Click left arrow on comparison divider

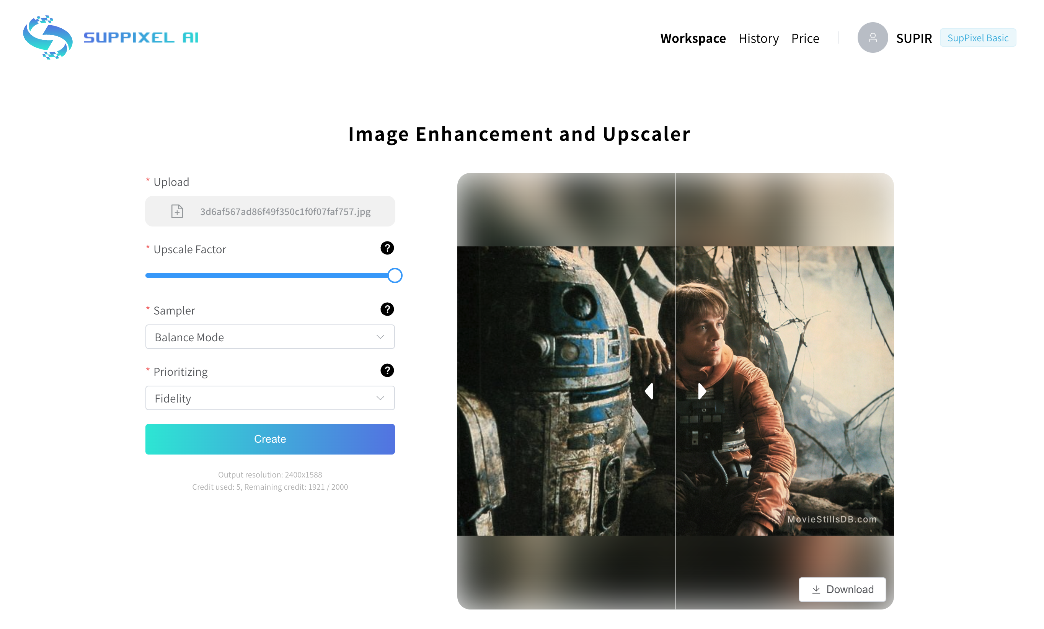pos(649,391)
